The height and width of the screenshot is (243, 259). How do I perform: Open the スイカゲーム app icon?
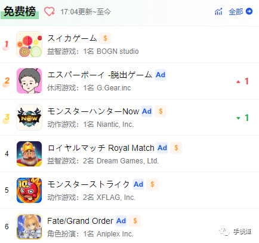pyautogui.click(x=29, y=44)
